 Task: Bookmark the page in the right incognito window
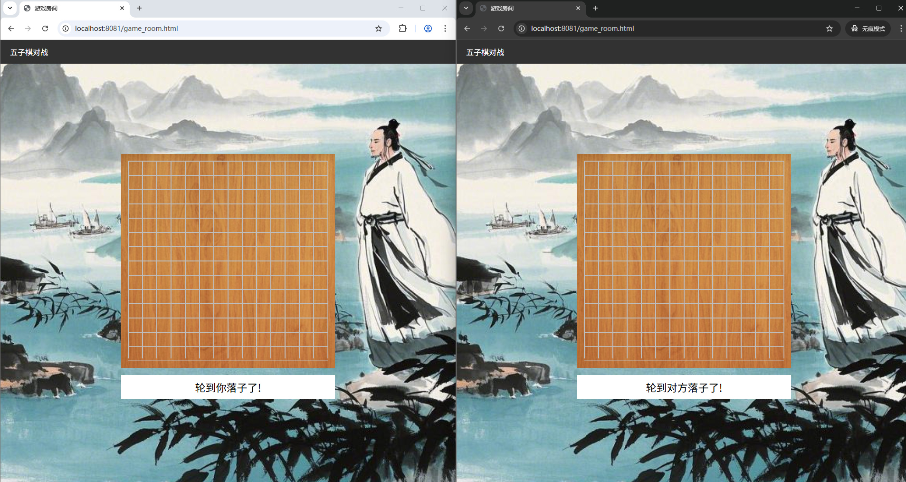pyautogui.click(x=830, y=29)
